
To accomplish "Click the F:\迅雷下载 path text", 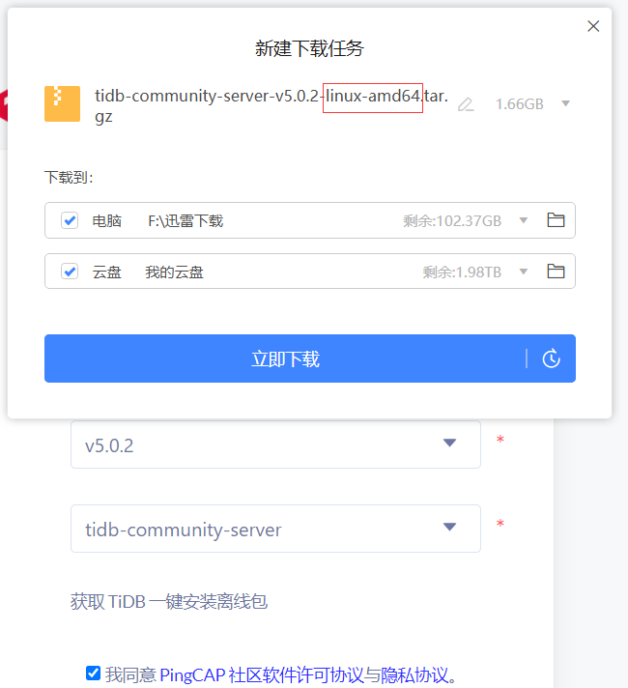I will (x=186, y=220).
